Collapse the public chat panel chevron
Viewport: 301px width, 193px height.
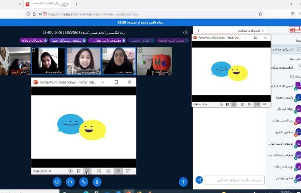tap(263, 30)
